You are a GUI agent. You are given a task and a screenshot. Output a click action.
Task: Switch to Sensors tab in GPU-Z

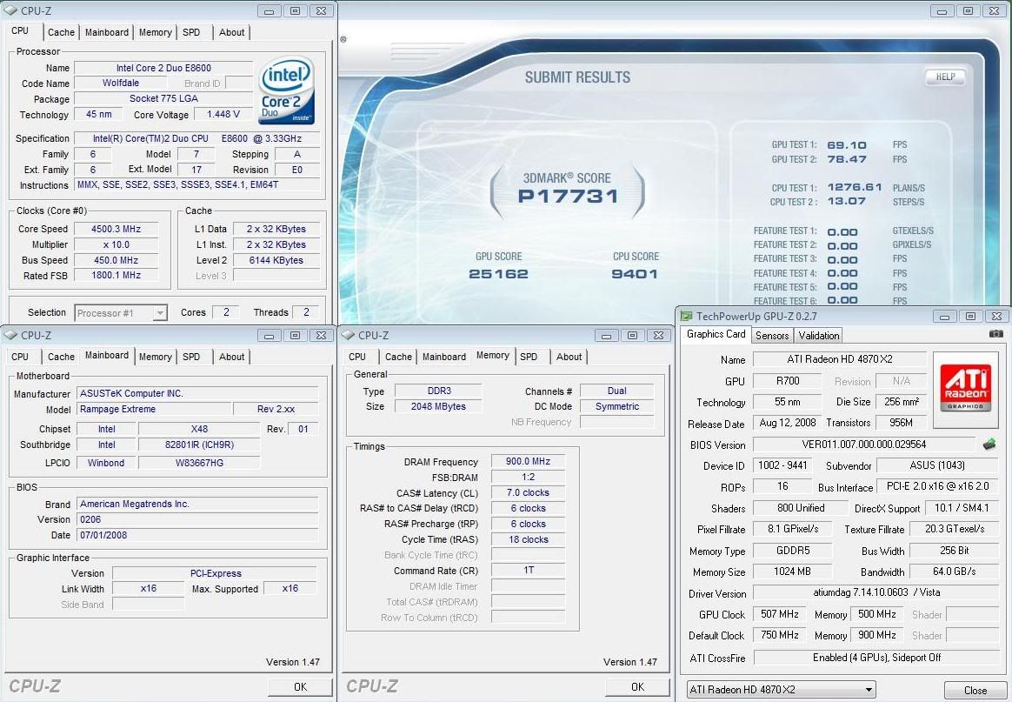point(772,335)
